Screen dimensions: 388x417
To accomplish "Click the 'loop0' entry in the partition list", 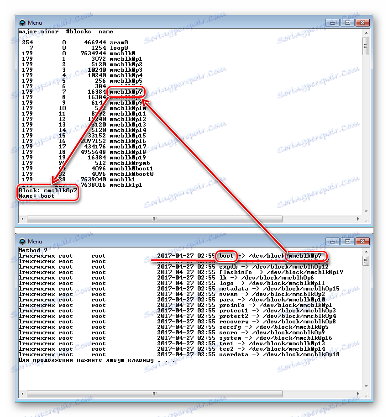I will [x=119, y=48].
